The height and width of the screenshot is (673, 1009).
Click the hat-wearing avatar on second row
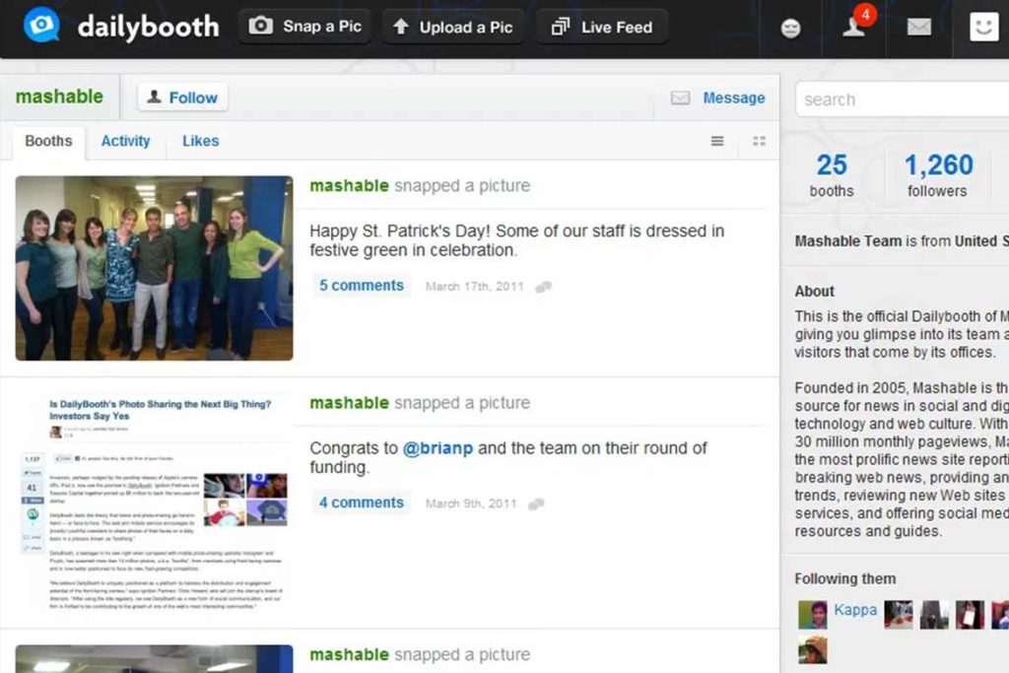coord(813,649)
